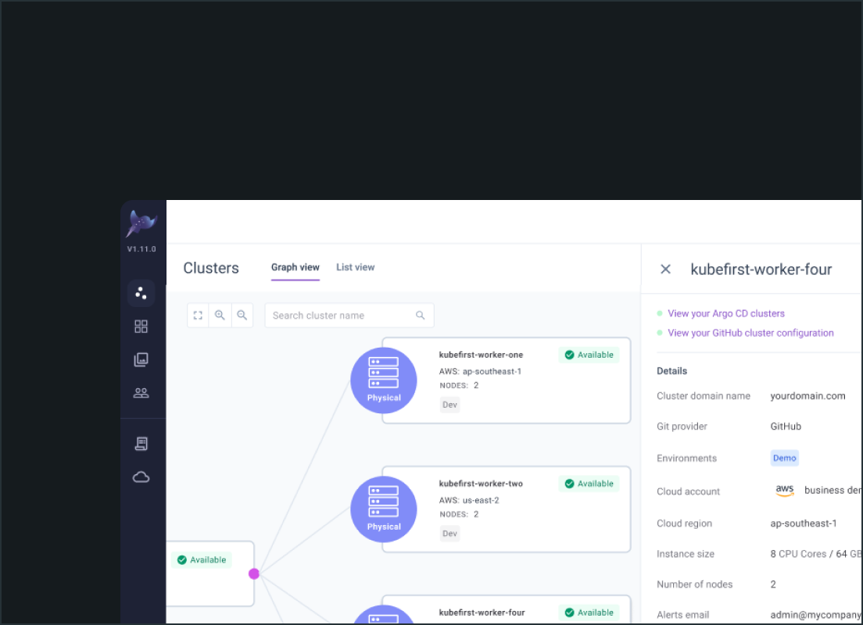
Task: Click the kubefirst ray logo
Action: (142, 224)
